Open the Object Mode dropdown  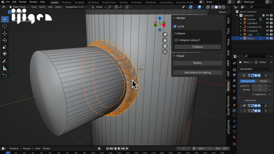click(x=19, y=7)
